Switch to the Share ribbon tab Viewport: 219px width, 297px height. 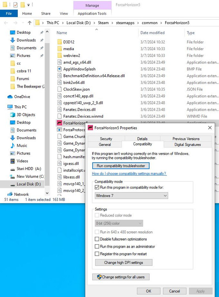point(46,13)
